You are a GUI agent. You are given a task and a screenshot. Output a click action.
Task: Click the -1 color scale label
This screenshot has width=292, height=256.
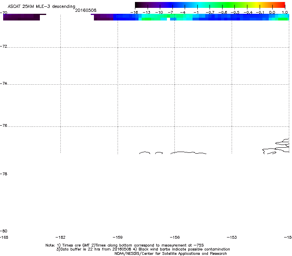point(196,13)
